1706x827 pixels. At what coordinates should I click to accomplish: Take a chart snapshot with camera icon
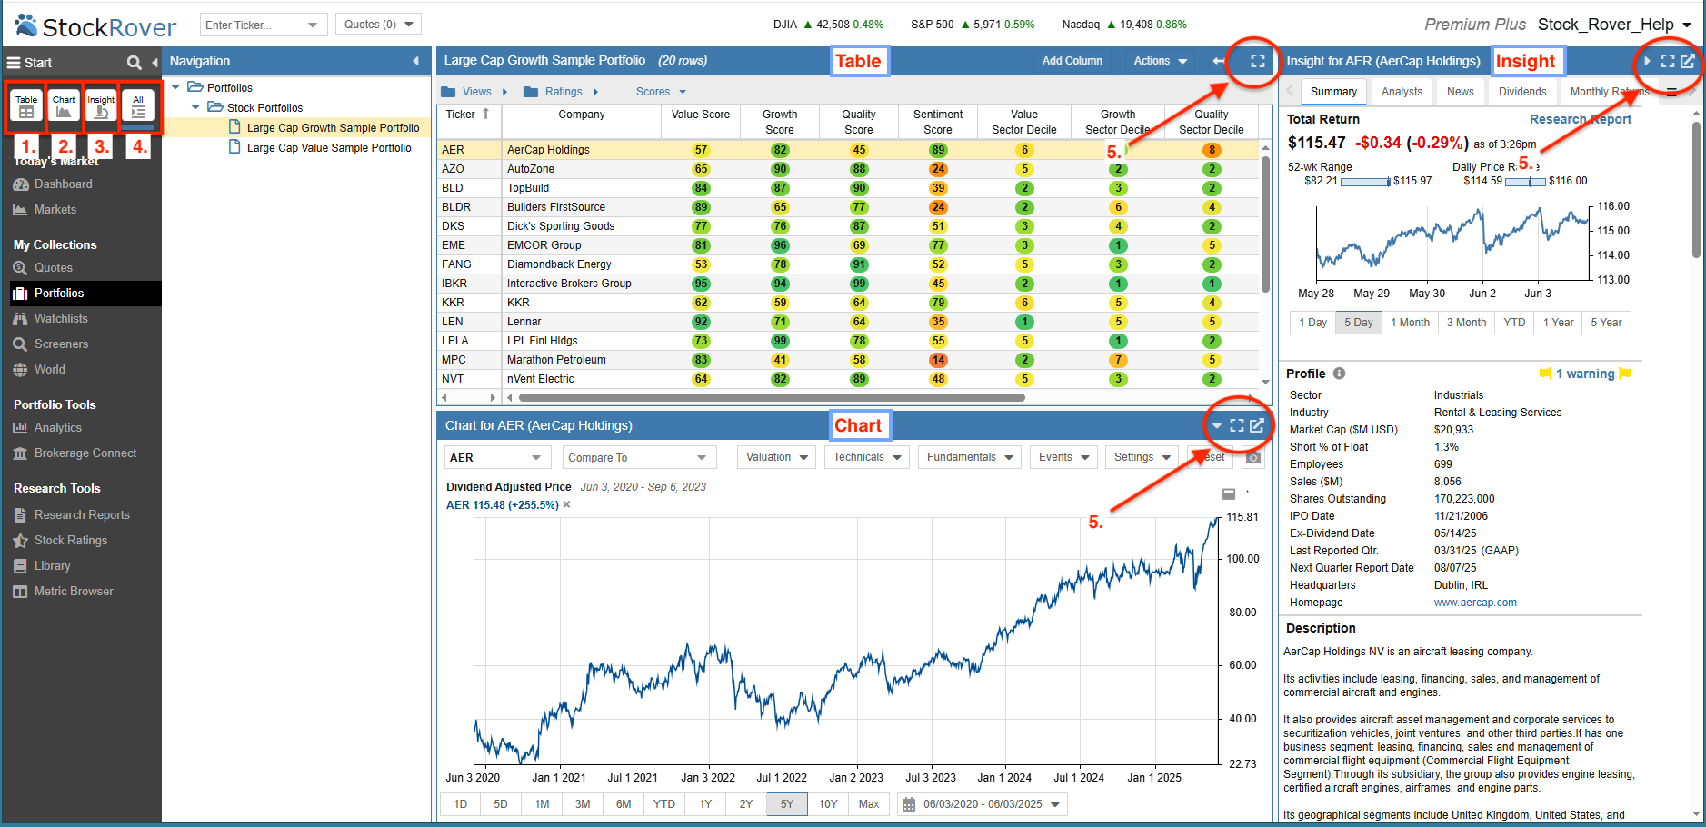click(1253, 457)
